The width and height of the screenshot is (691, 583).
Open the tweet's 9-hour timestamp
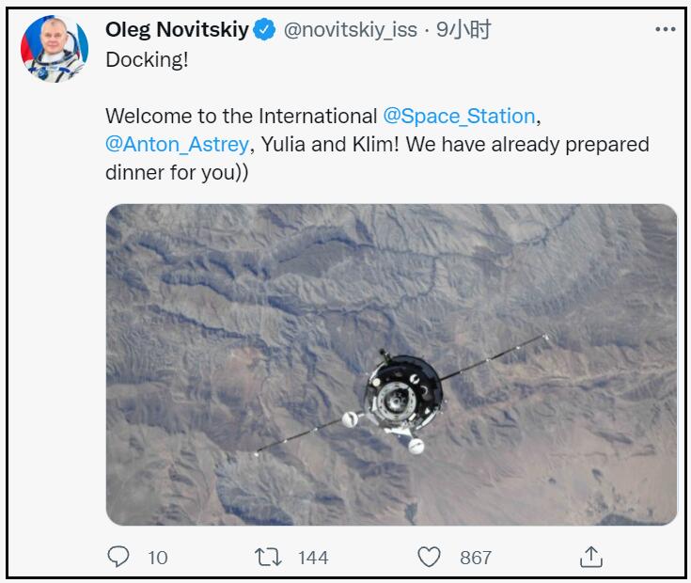(463, 30)
